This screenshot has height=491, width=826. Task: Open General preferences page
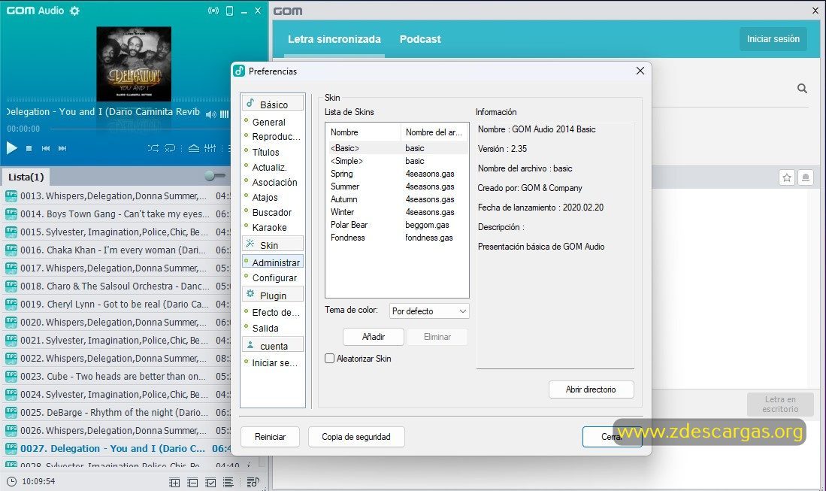[268, 122]
